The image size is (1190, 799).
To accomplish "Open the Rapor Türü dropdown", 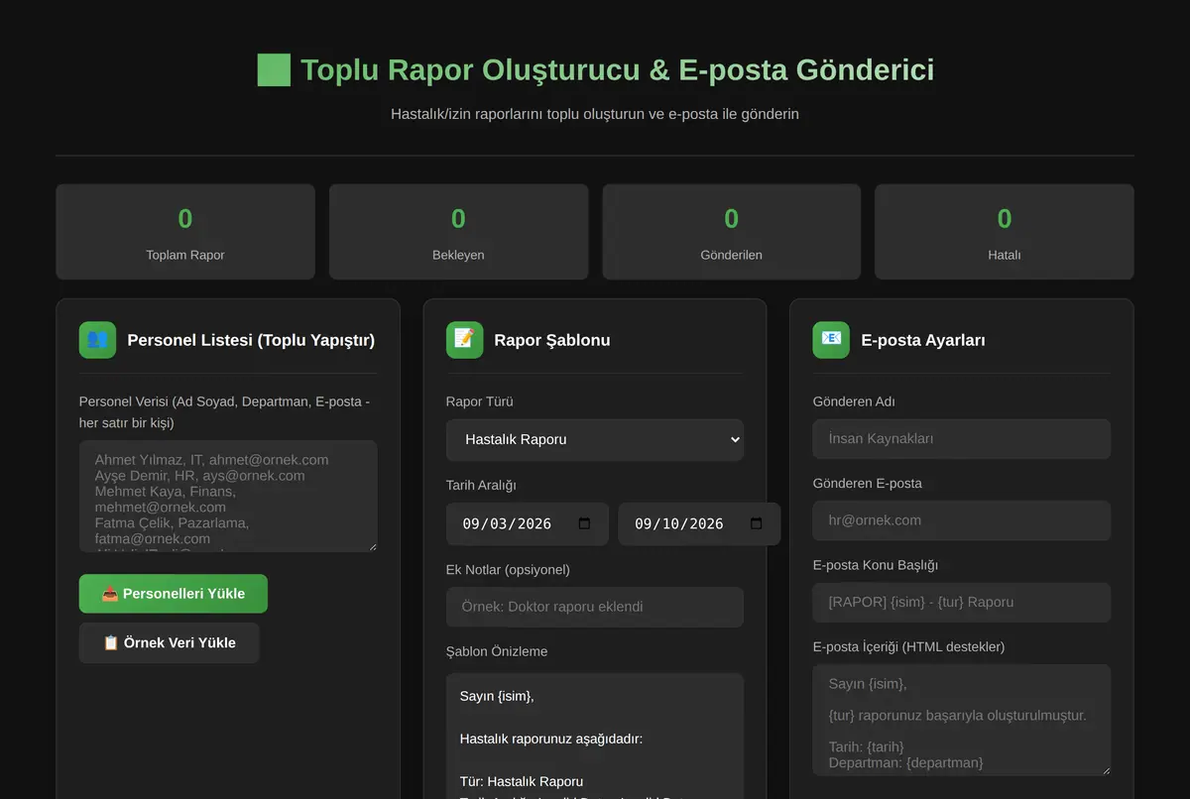I will click(x=595, y=439).
